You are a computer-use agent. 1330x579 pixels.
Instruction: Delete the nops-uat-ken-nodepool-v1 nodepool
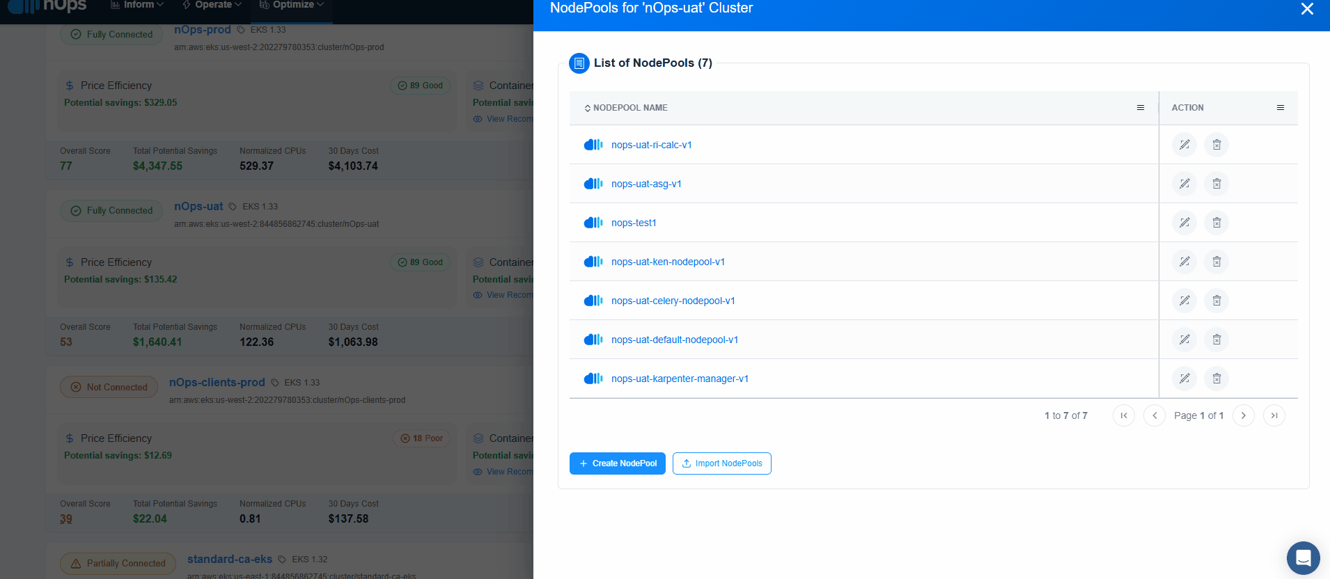[1216, 262]
